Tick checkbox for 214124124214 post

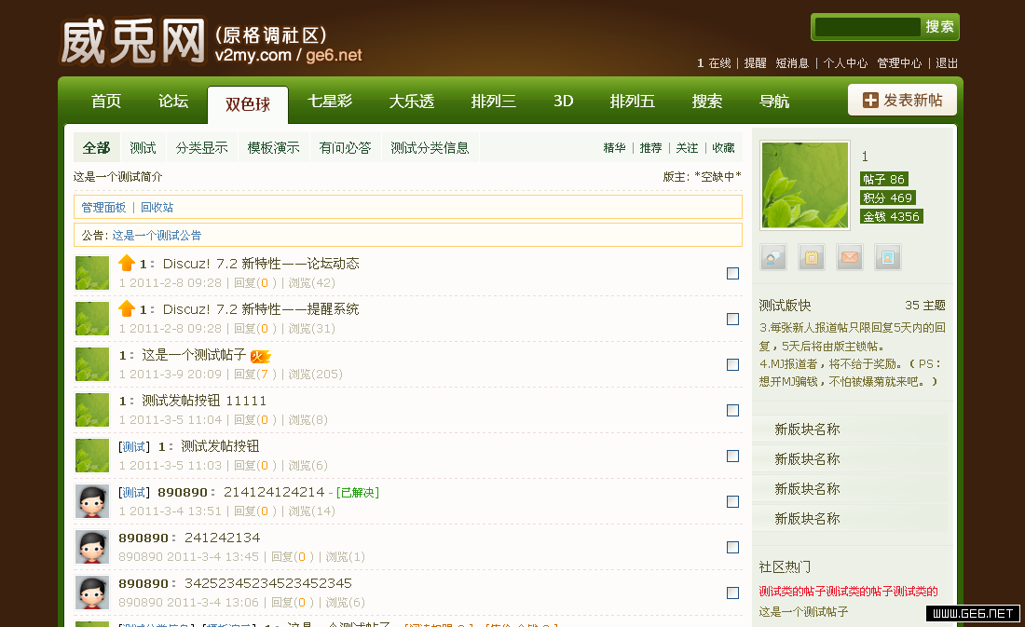(732, 501)
